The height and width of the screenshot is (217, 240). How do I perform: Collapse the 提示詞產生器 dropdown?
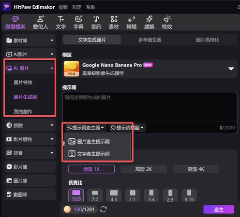coord(85,128)
